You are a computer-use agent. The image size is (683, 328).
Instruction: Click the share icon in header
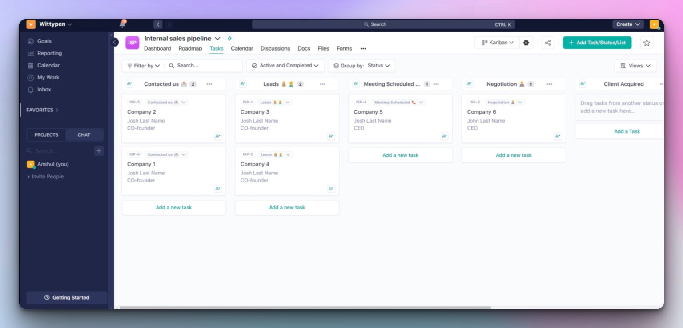click(x=548, y=43)
